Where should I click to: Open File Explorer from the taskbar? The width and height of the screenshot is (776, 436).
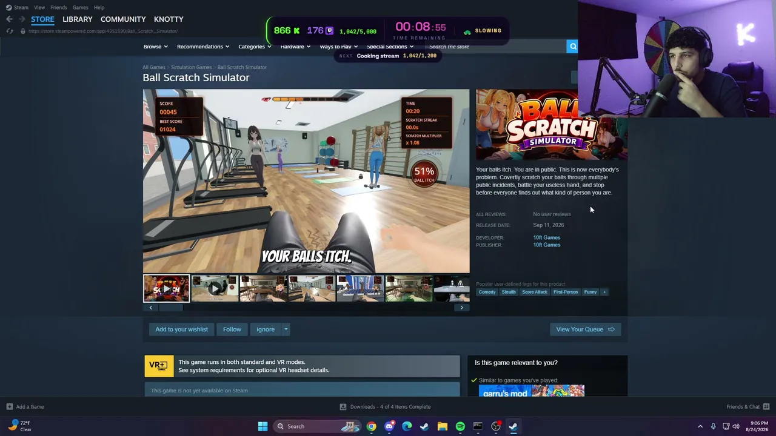point(443,426)
